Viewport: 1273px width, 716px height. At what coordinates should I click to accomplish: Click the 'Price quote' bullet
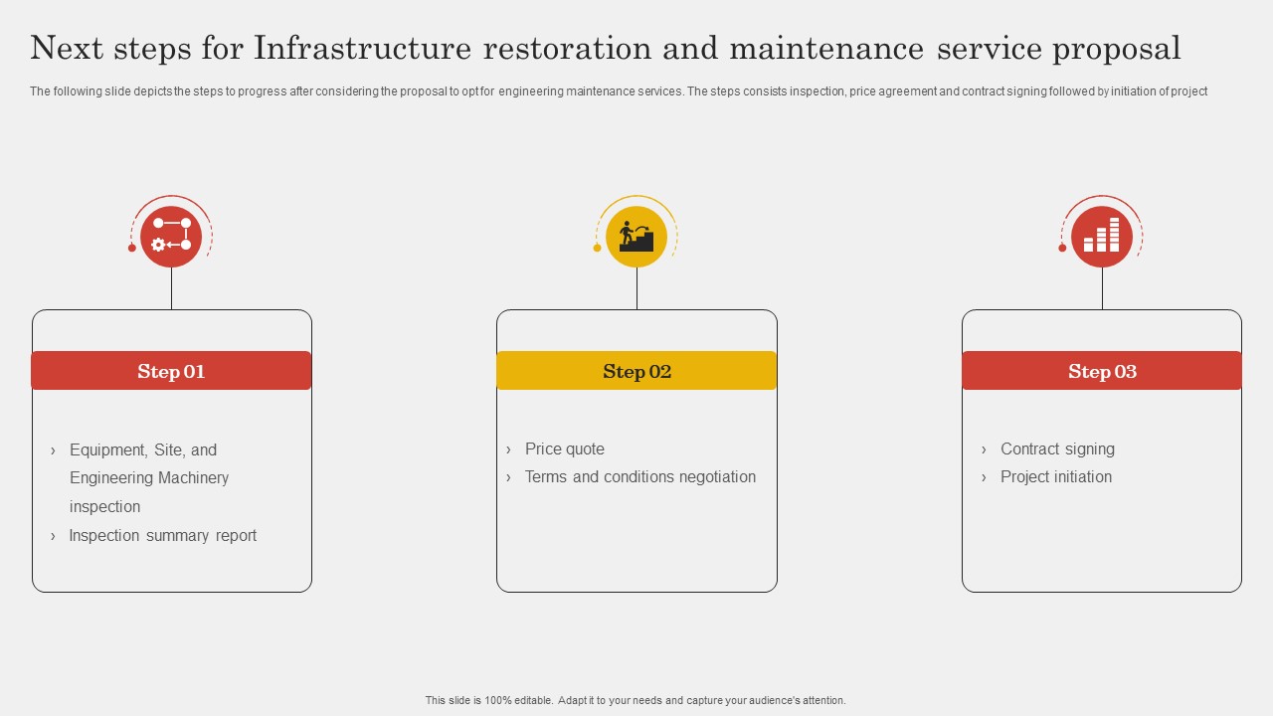(555, 449)
